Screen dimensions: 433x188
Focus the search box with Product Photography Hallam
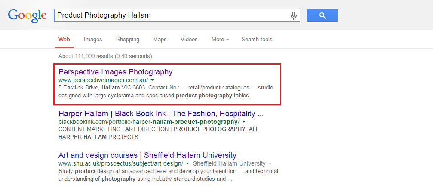[177, 15]
